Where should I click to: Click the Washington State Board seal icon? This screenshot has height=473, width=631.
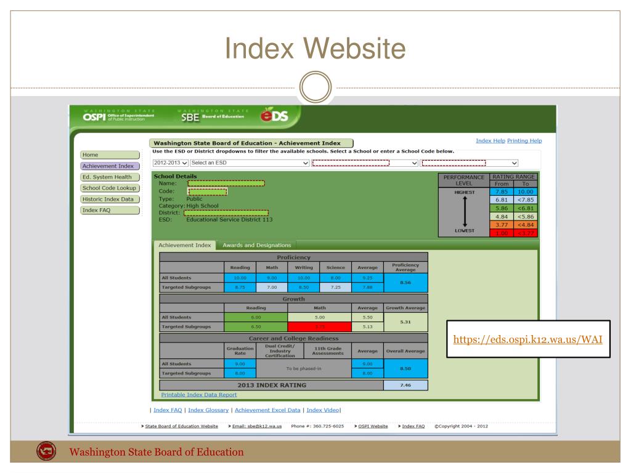tap(46, 451)
